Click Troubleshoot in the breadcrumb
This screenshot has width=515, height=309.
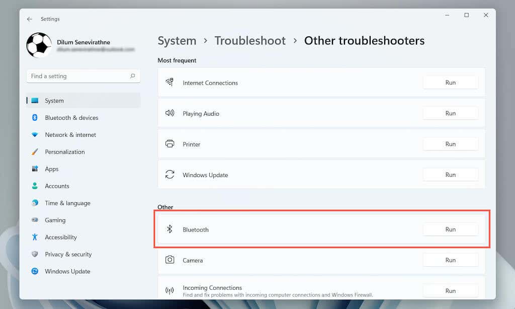(x=250, y=41)
